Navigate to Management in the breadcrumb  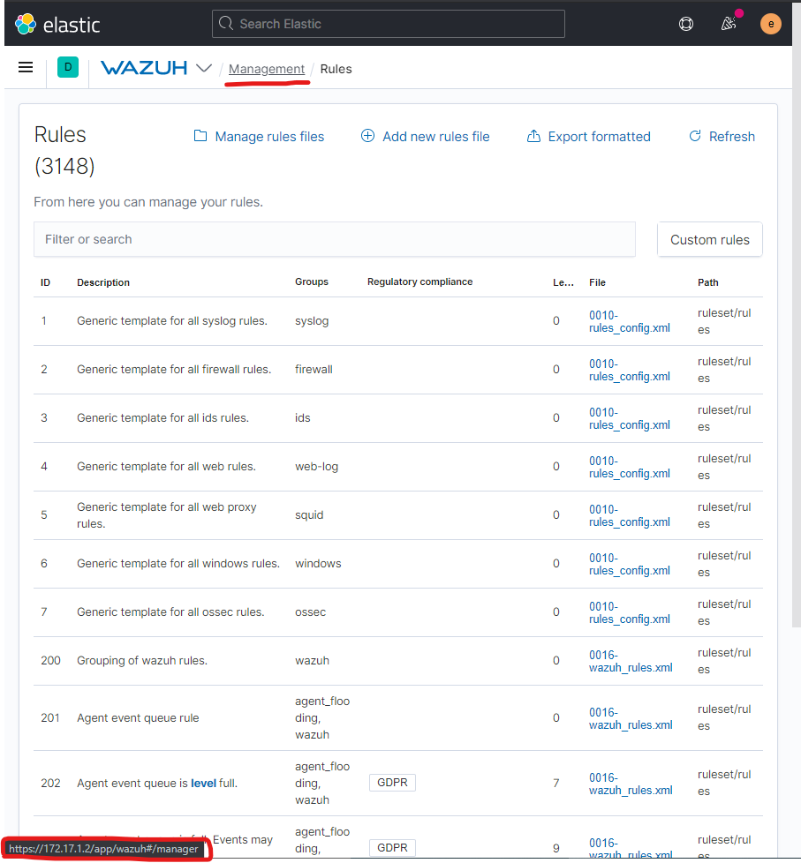coord(267,68)
